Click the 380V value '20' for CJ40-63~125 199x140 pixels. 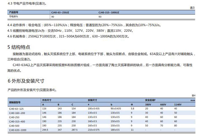coord(147,109)
